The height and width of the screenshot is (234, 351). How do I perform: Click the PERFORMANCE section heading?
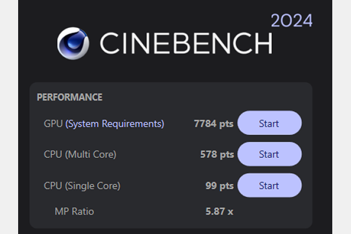[70, 97]
